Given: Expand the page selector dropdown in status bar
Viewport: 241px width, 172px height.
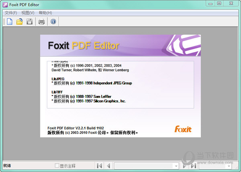Looking at the screenshot, I should coord(176,166).
